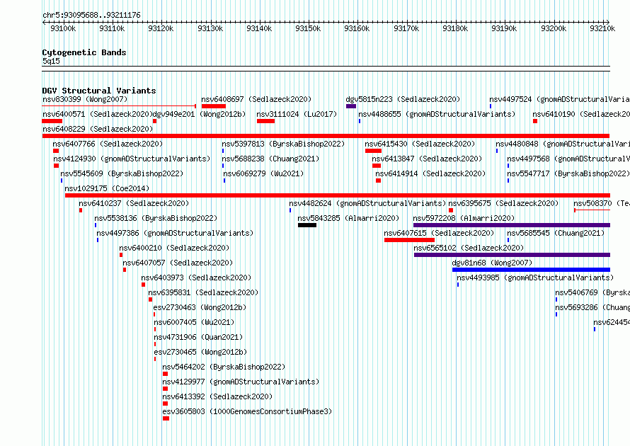
Task: Select nsv5688238 (Chuang2021) label
Action: coord(270,159)
